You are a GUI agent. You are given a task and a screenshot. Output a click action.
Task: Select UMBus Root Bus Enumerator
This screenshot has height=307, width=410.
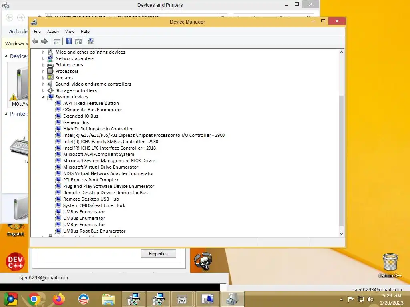point(94,231)
